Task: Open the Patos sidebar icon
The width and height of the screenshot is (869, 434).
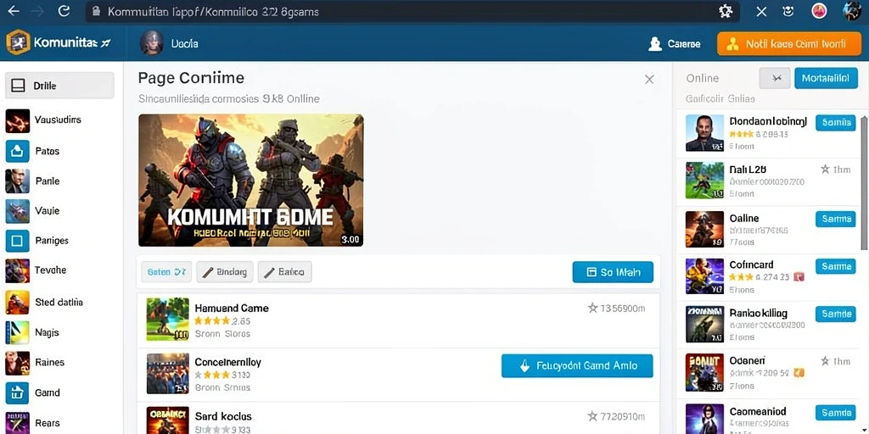Action: coord(17,151)
